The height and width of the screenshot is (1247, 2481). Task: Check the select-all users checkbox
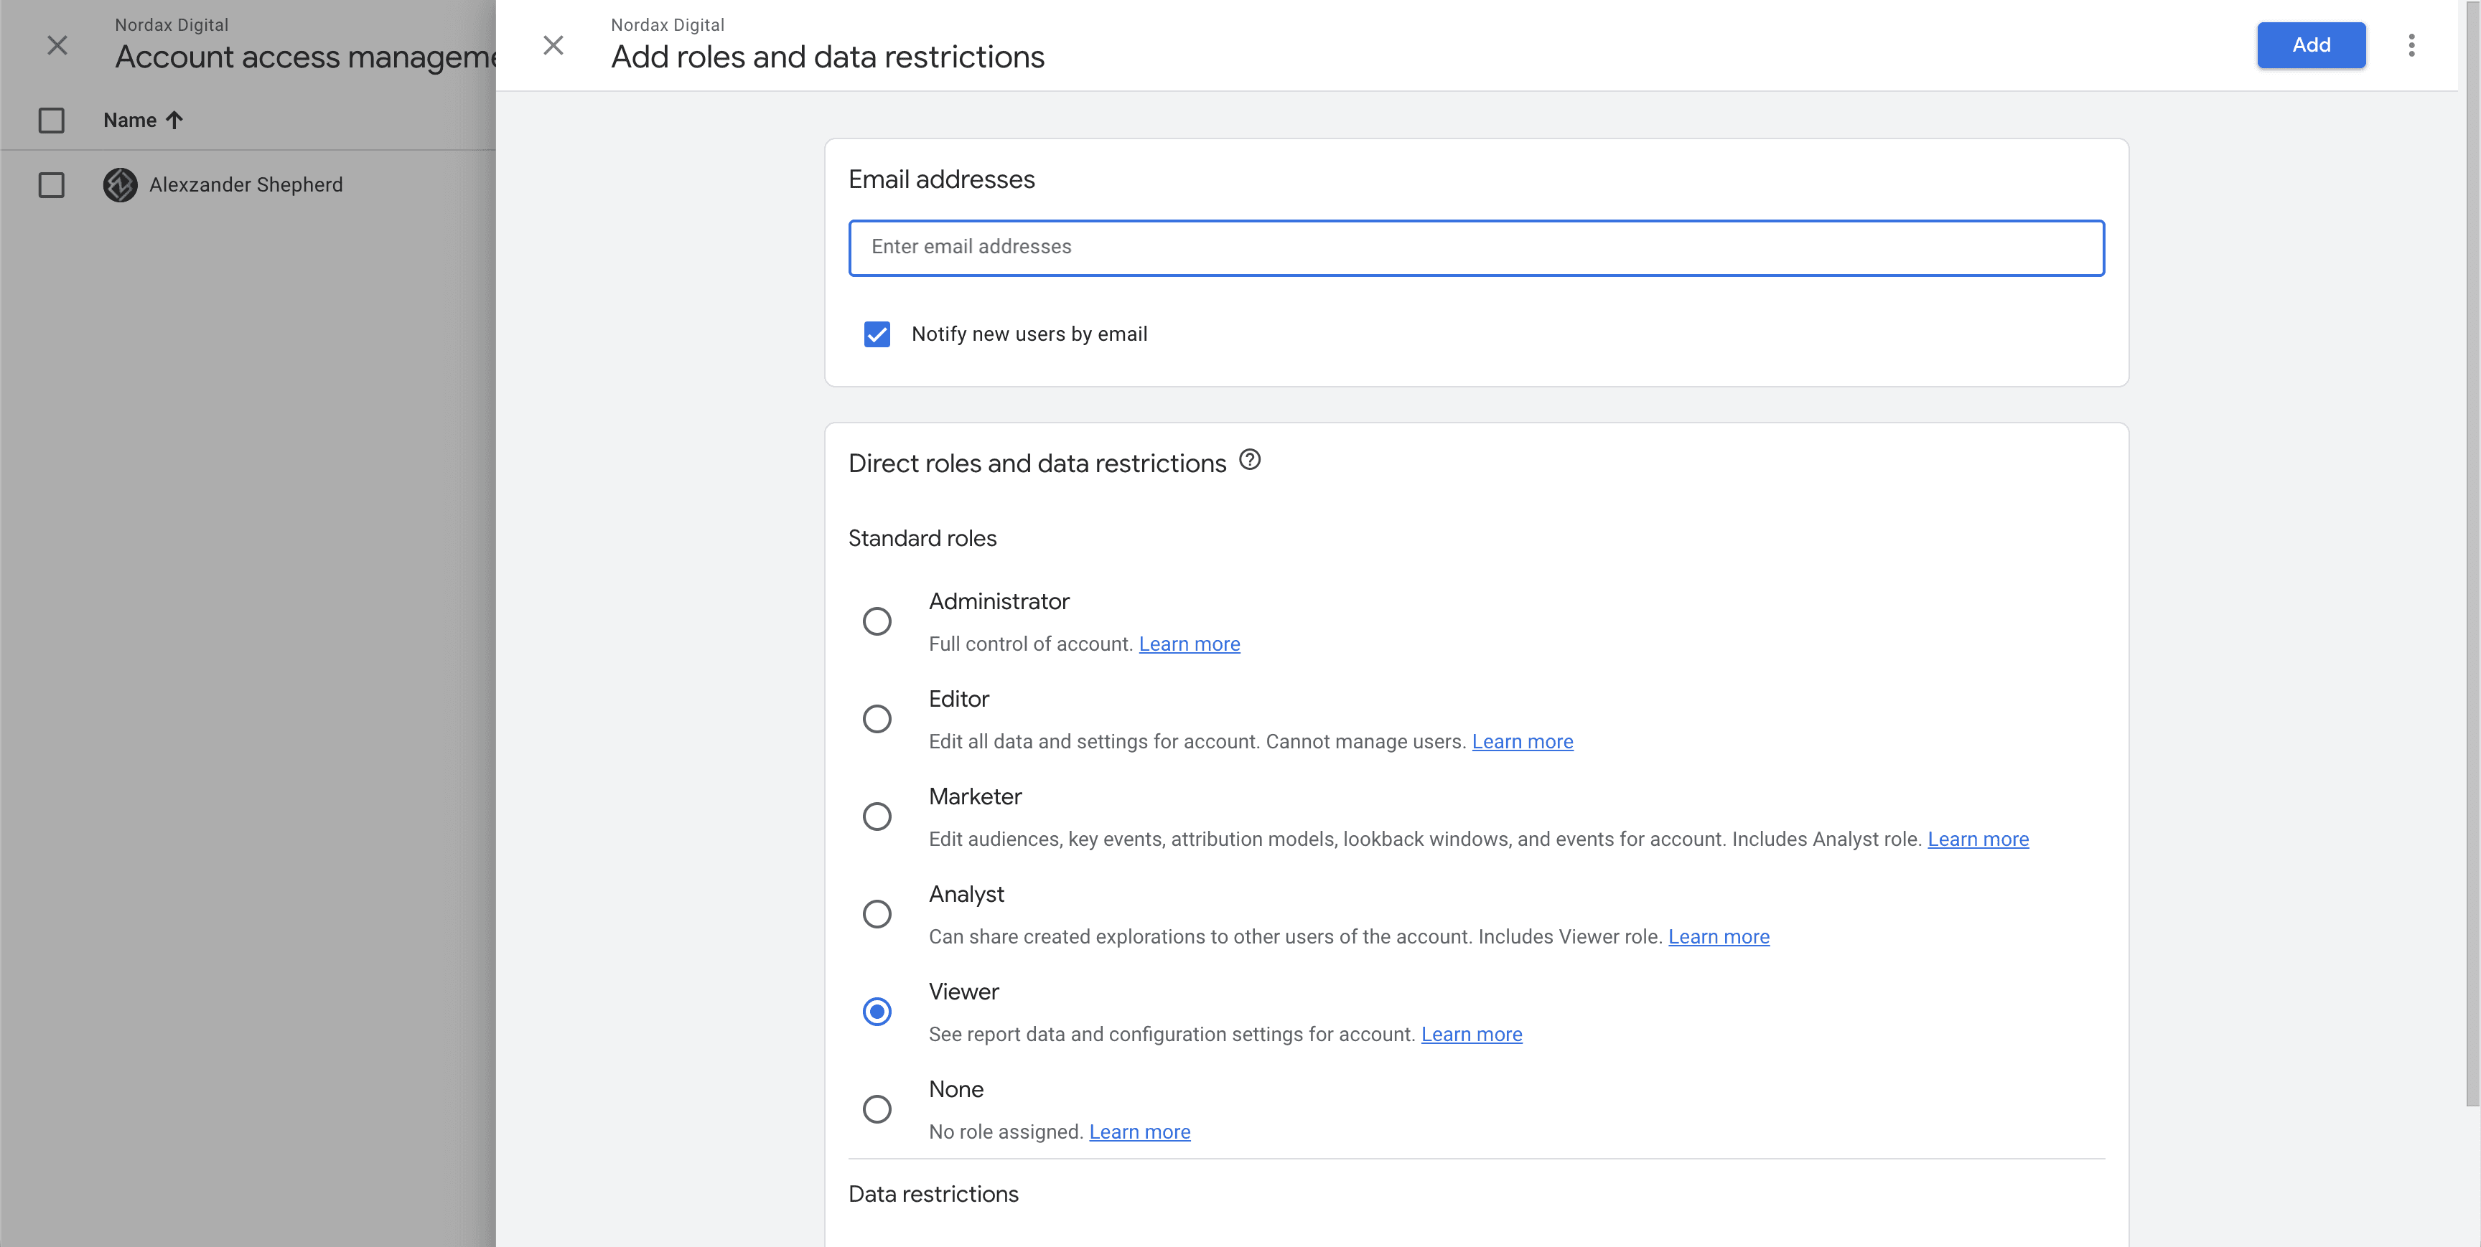pyautogui.click(x=51, y=121)
